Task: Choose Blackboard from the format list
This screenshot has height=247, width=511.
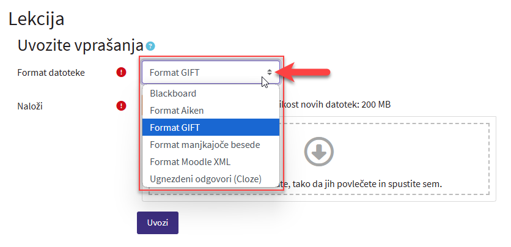Action: tap(173, 94)
